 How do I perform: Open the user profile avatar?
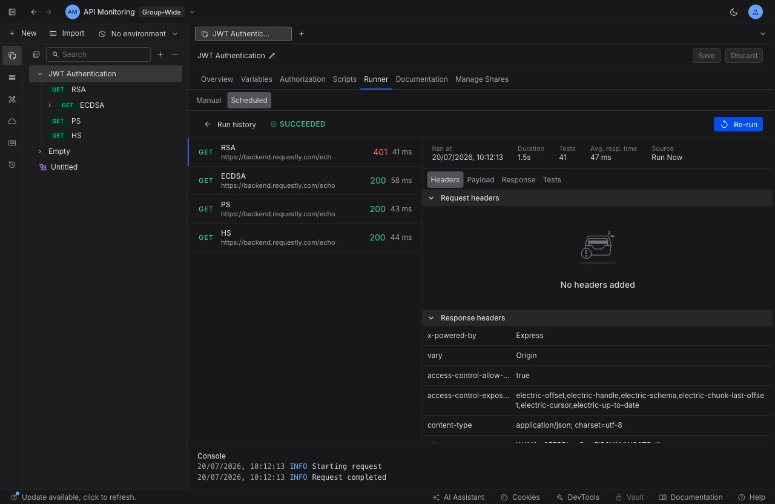pos(755,12)
